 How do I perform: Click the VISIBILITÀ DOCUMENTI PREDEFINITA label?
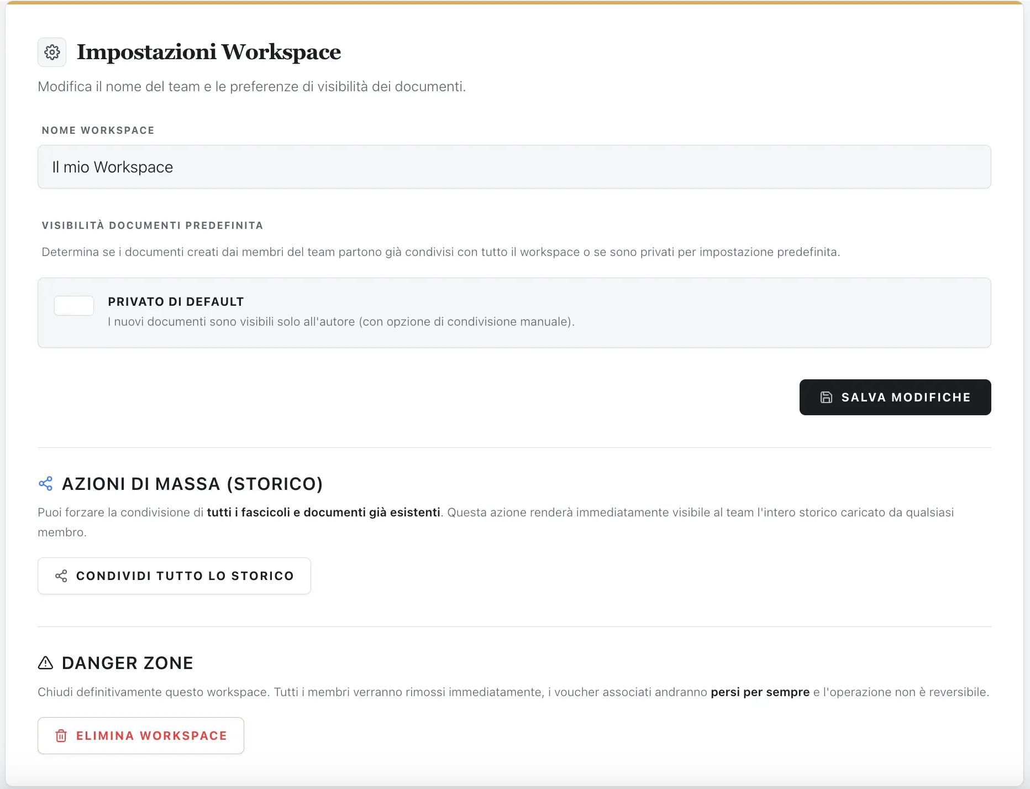click(x=153, y=226)
